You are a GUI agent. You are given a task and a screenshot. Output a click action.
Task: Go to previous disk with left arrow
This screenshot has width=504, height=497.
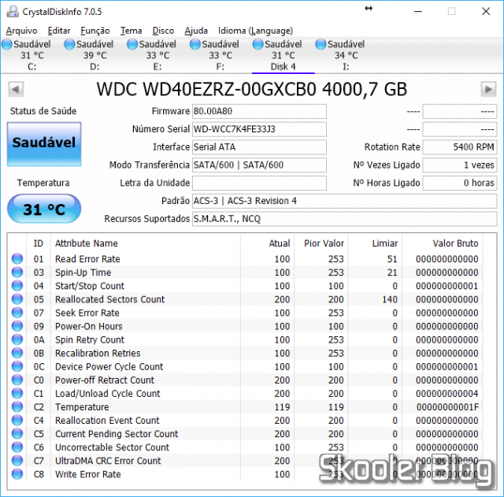pos(16,89)
